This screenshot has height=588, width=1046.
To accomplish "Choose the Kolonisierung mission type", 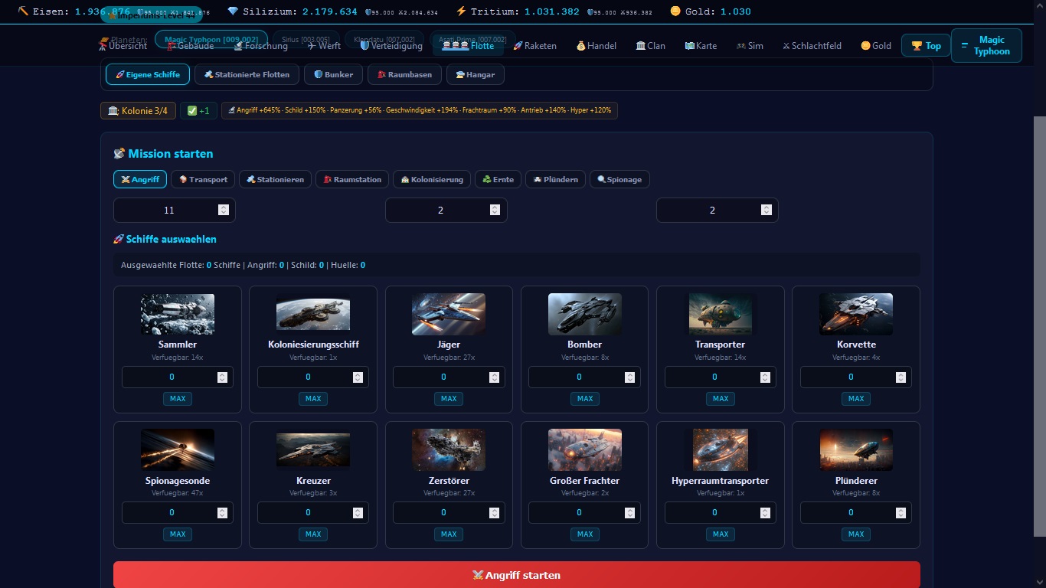I will [432, 179].
